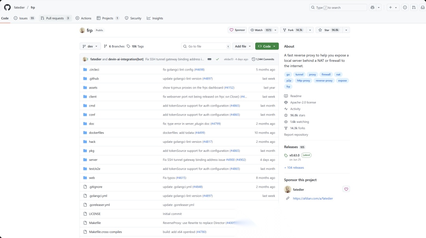Switch to the Issues tab
Screen dimensions: 426x238
[x=24, y=18]
